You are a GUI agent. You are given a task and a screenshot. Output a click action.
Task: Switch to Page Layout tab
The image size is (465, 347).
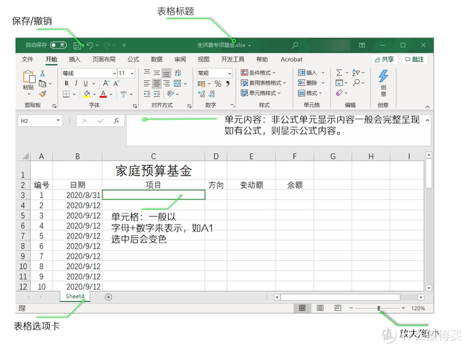[104, 59]
